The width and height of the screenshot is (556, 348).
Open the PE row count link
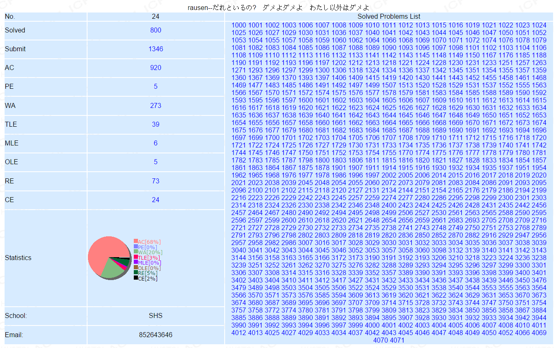[155, 87]
